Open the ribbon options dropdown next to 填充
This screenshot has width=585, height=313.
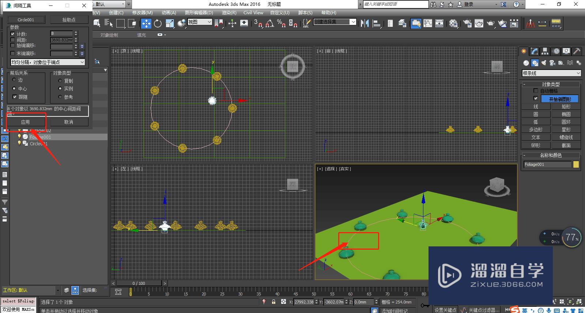point(161,35)
